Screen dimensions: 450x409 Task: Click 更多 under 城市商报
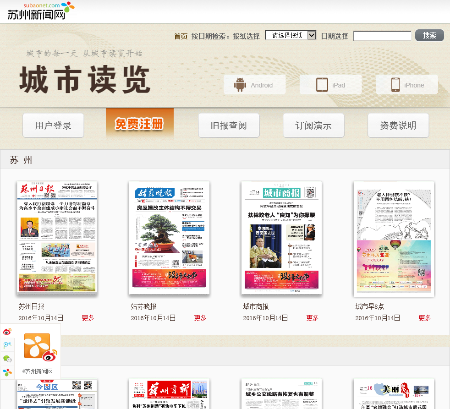click(312, 318)
